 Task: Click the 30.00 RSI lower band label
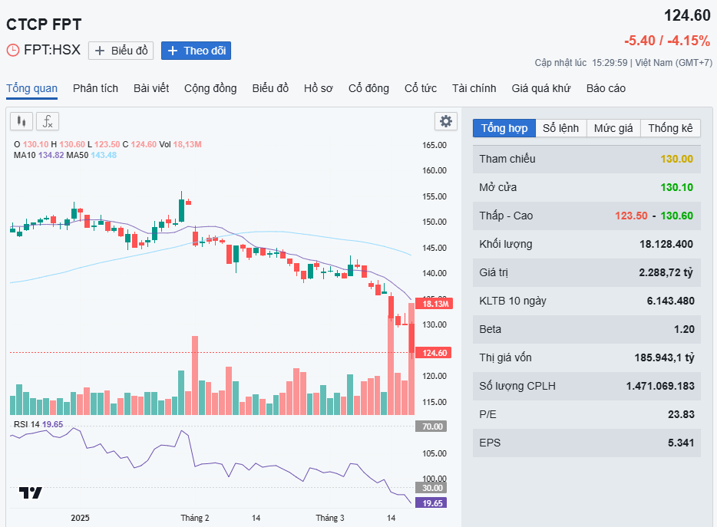[x=431, y=488]
